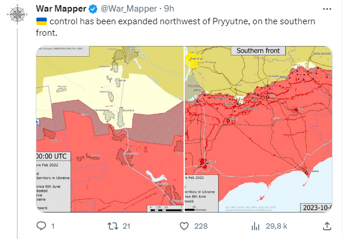Click the repost count 21
The width and height of the screenshot is (343, 239).
click(x=126, y=226)
